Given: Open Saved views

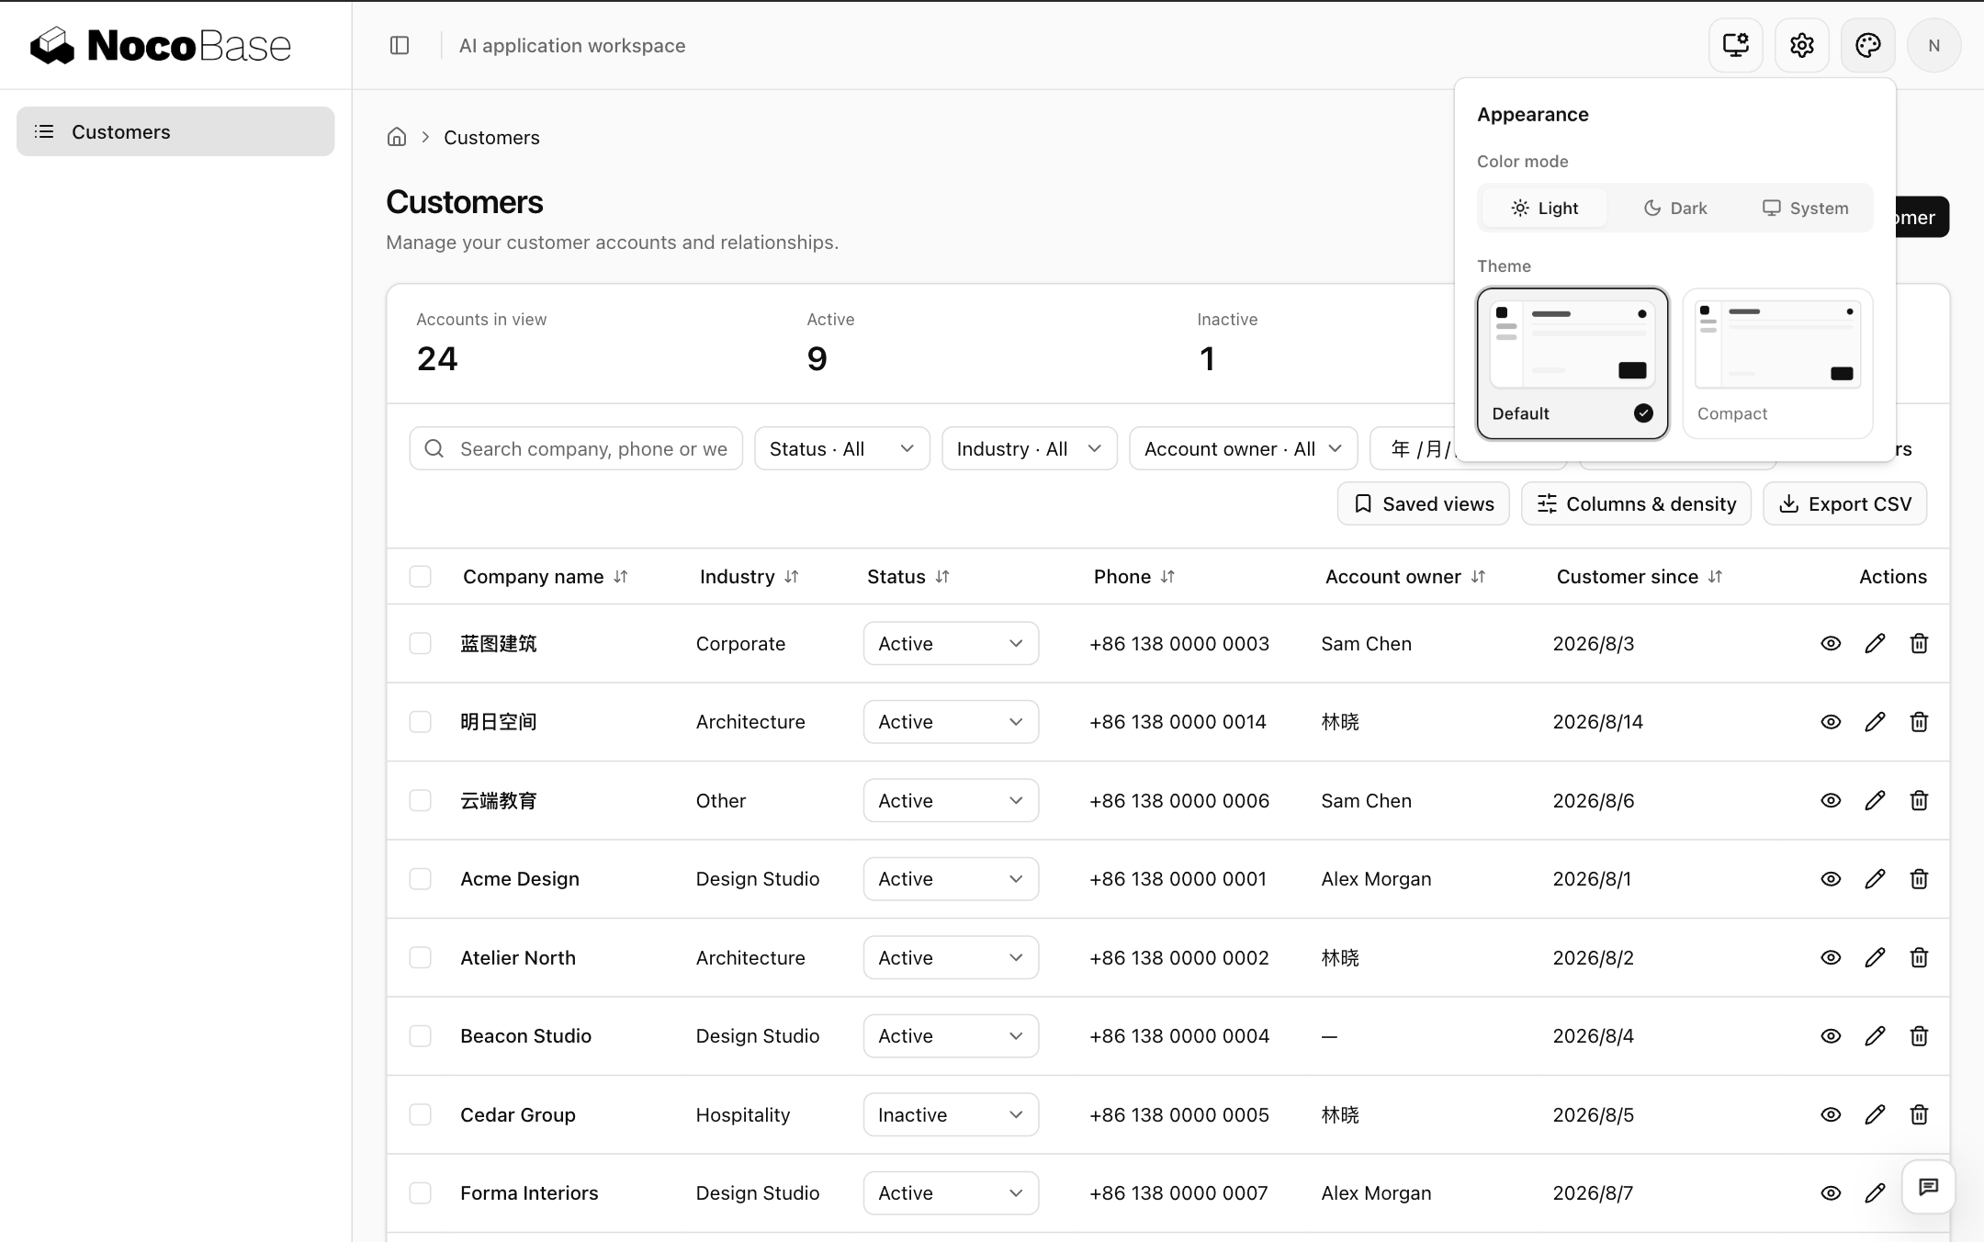Looking at the screenshot, I should (x=1424, y=503).
